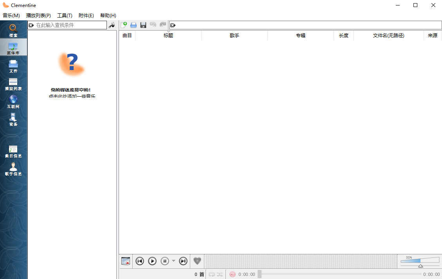
Task: Sort playlist by the 歌手 column
Action: (x=235, y=35)
